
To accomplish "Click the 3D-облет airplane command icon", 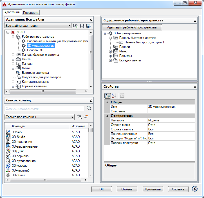I will (8, 175).
